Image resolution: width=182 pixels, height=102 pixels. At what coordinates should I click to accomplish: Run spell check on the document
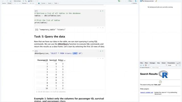pos(23,1)
